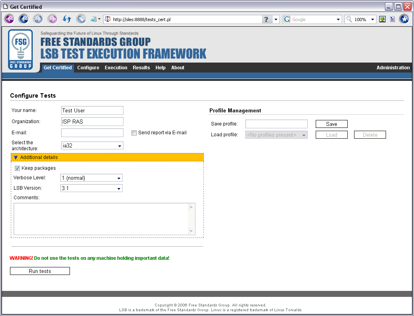
Task: Click the Google search engine icon
Action: pos(287,19)
